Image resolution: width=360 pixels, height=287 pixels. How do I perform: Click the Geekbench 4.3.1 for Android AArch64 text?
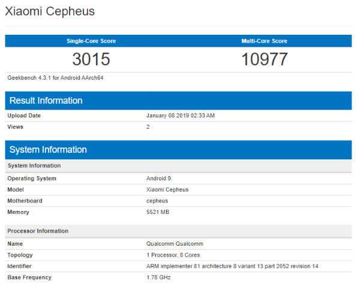coord(55,78)
